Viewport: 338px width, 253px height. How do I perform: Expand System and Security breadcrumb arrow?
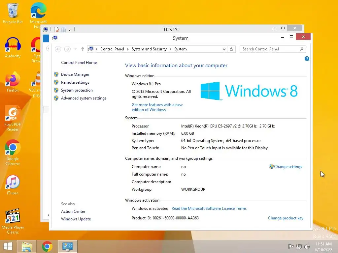tap(171, 49)
